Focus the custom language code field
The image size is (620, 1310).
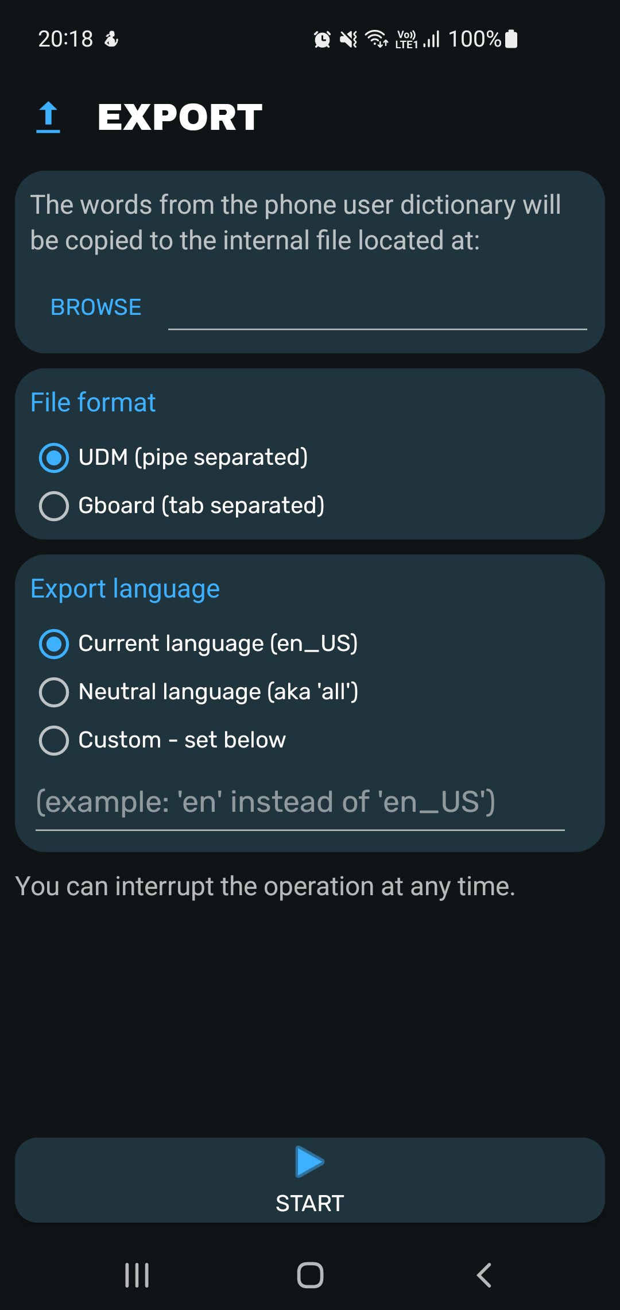300,803
